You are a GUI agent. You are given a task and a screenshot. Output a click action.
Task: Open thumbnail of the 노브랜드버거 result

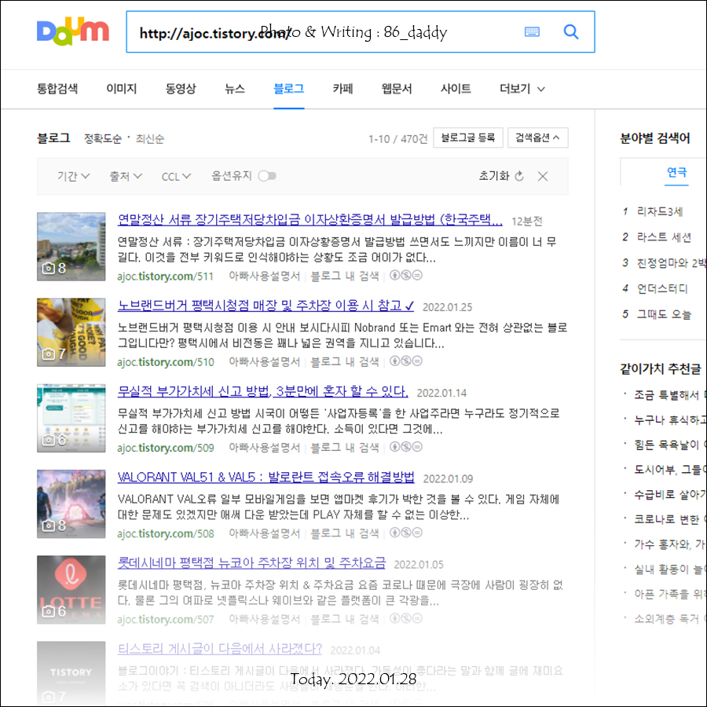tap(71, 332)
